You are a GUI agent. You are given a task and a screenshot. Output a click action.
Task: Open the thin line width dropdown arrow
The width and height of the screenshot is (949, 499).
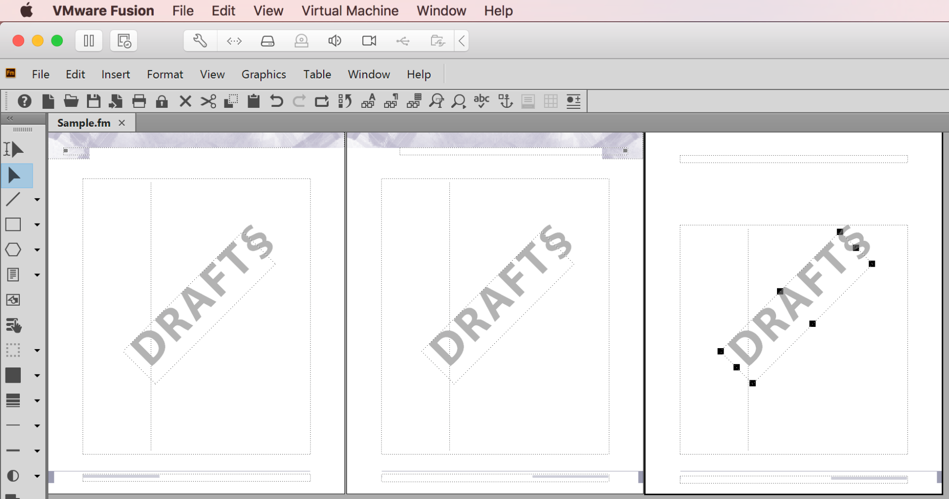[x=37, y=426]
